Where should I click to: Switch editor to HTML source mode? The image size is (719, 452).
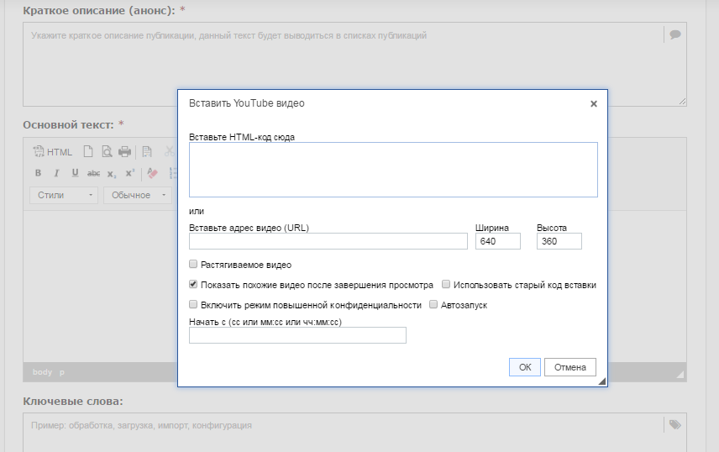coord(52,152)
